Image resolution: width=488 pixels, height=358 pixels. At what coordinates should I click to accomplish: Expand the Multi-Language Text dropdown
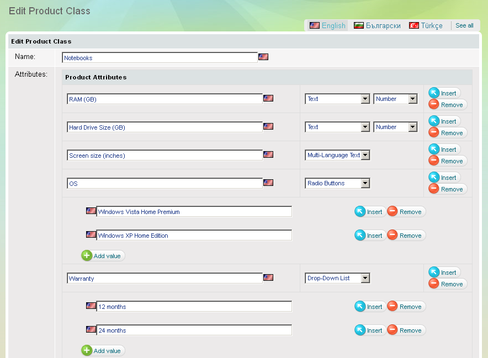[x=365, y=155]
